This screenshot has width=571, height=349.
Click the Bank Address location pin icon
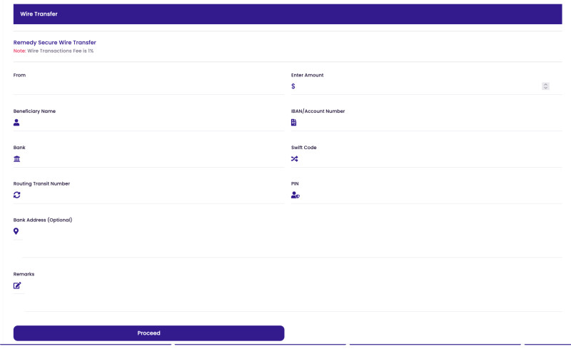click(x=16, y=231)
